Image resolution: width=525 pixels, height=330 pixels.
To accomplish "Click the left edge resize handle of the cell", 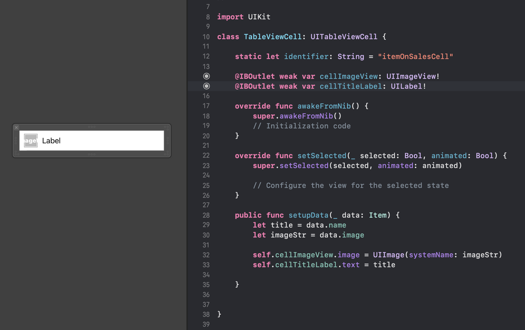I will (x=16, y=141).
